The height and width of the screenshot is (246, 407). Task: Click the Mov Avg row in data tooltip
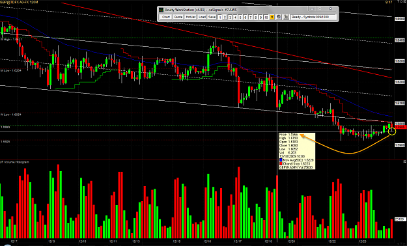click(x=296, y=160)
